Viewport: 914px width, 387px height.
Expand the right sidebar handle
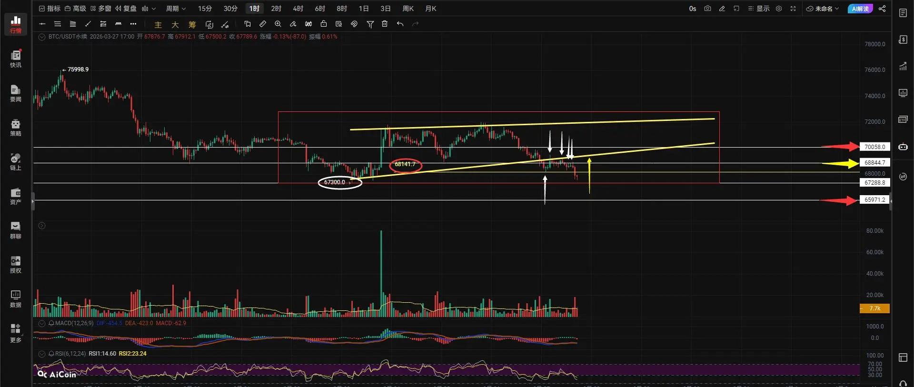point(891,201)
